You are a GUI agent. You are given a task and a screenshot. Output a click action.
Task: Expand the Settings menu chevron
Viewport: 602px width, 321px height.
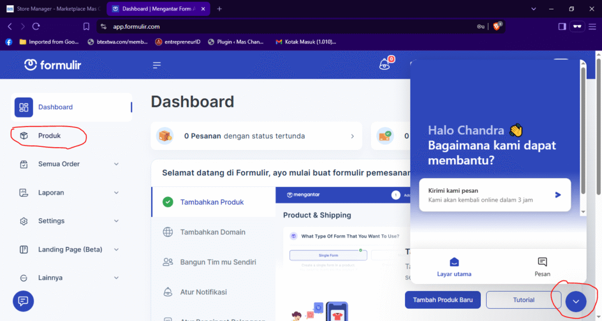click(x=116, y=221)
